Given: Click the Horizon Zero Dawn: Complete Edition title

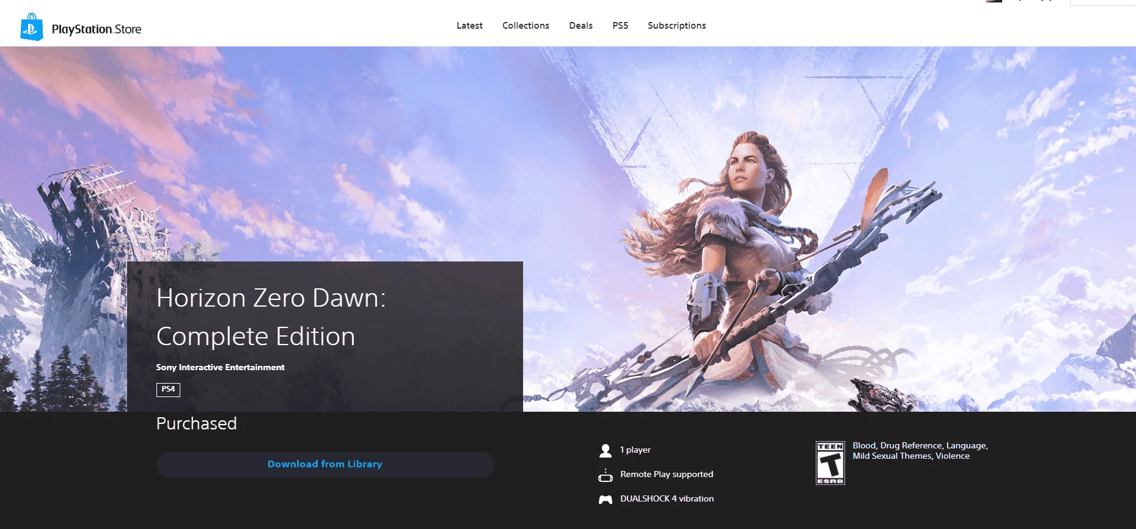Looking at the screenshot, I should 271,317.
